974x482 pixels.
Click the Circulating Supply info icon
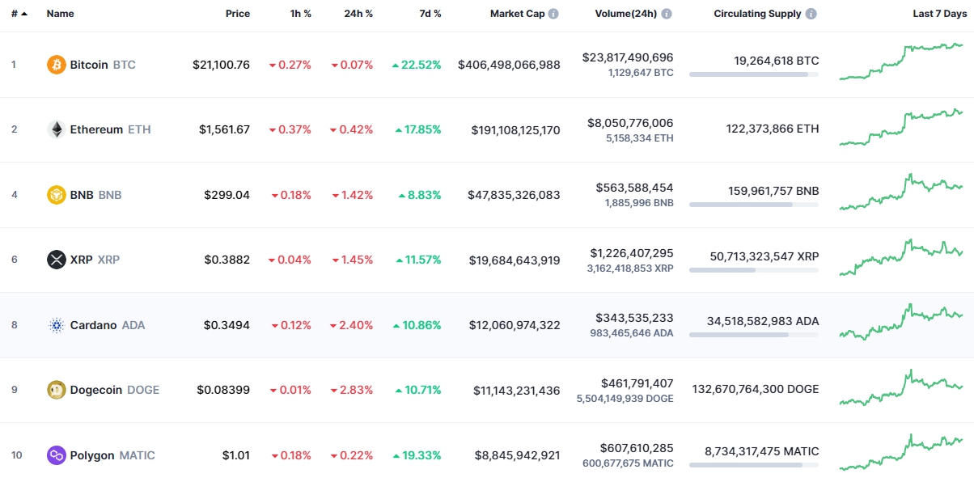tap(811, 14)
